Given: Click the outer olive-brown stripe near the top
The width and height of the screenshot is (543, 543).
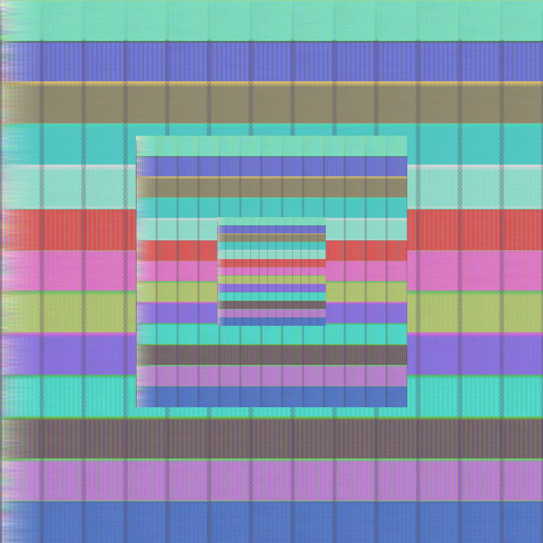Looking at the screenshot, I should pos(271,103).
